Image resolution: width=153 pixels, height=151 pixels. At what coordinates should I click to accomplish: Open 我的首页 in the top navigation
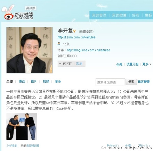tap(99, 15)
